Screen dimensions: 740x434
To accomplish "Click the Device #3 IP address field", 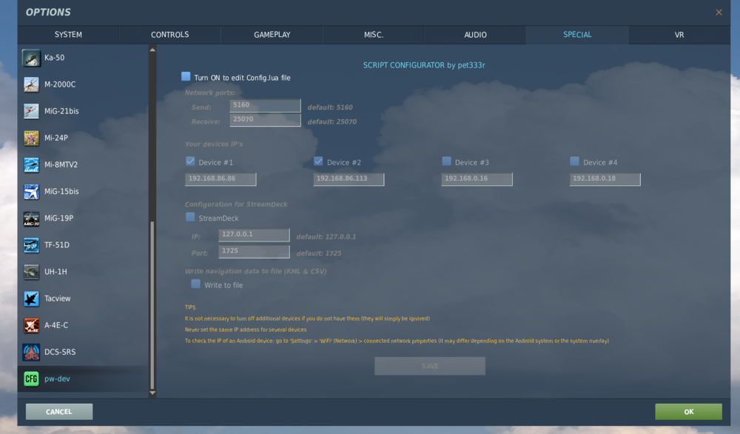I will 477,179.
